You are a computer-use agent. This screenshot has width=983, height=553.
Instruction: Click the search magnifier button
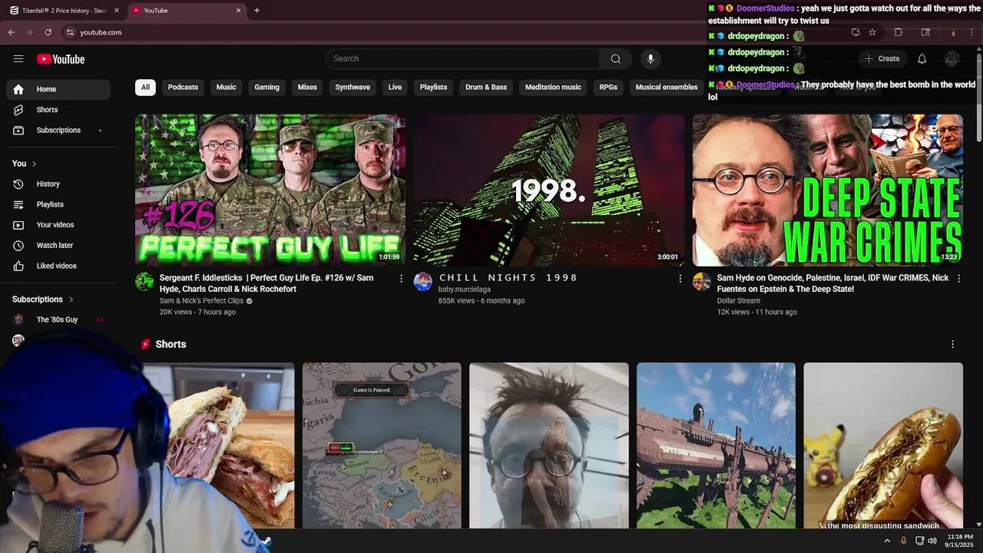point(616,58)
